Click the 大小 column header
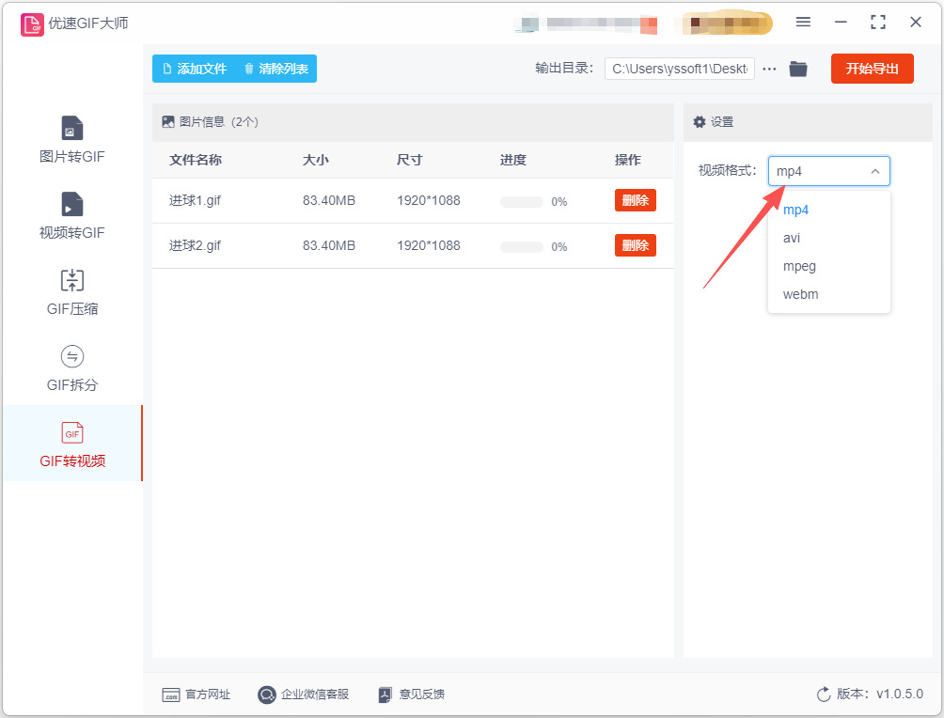 click(x=316, y=160)
